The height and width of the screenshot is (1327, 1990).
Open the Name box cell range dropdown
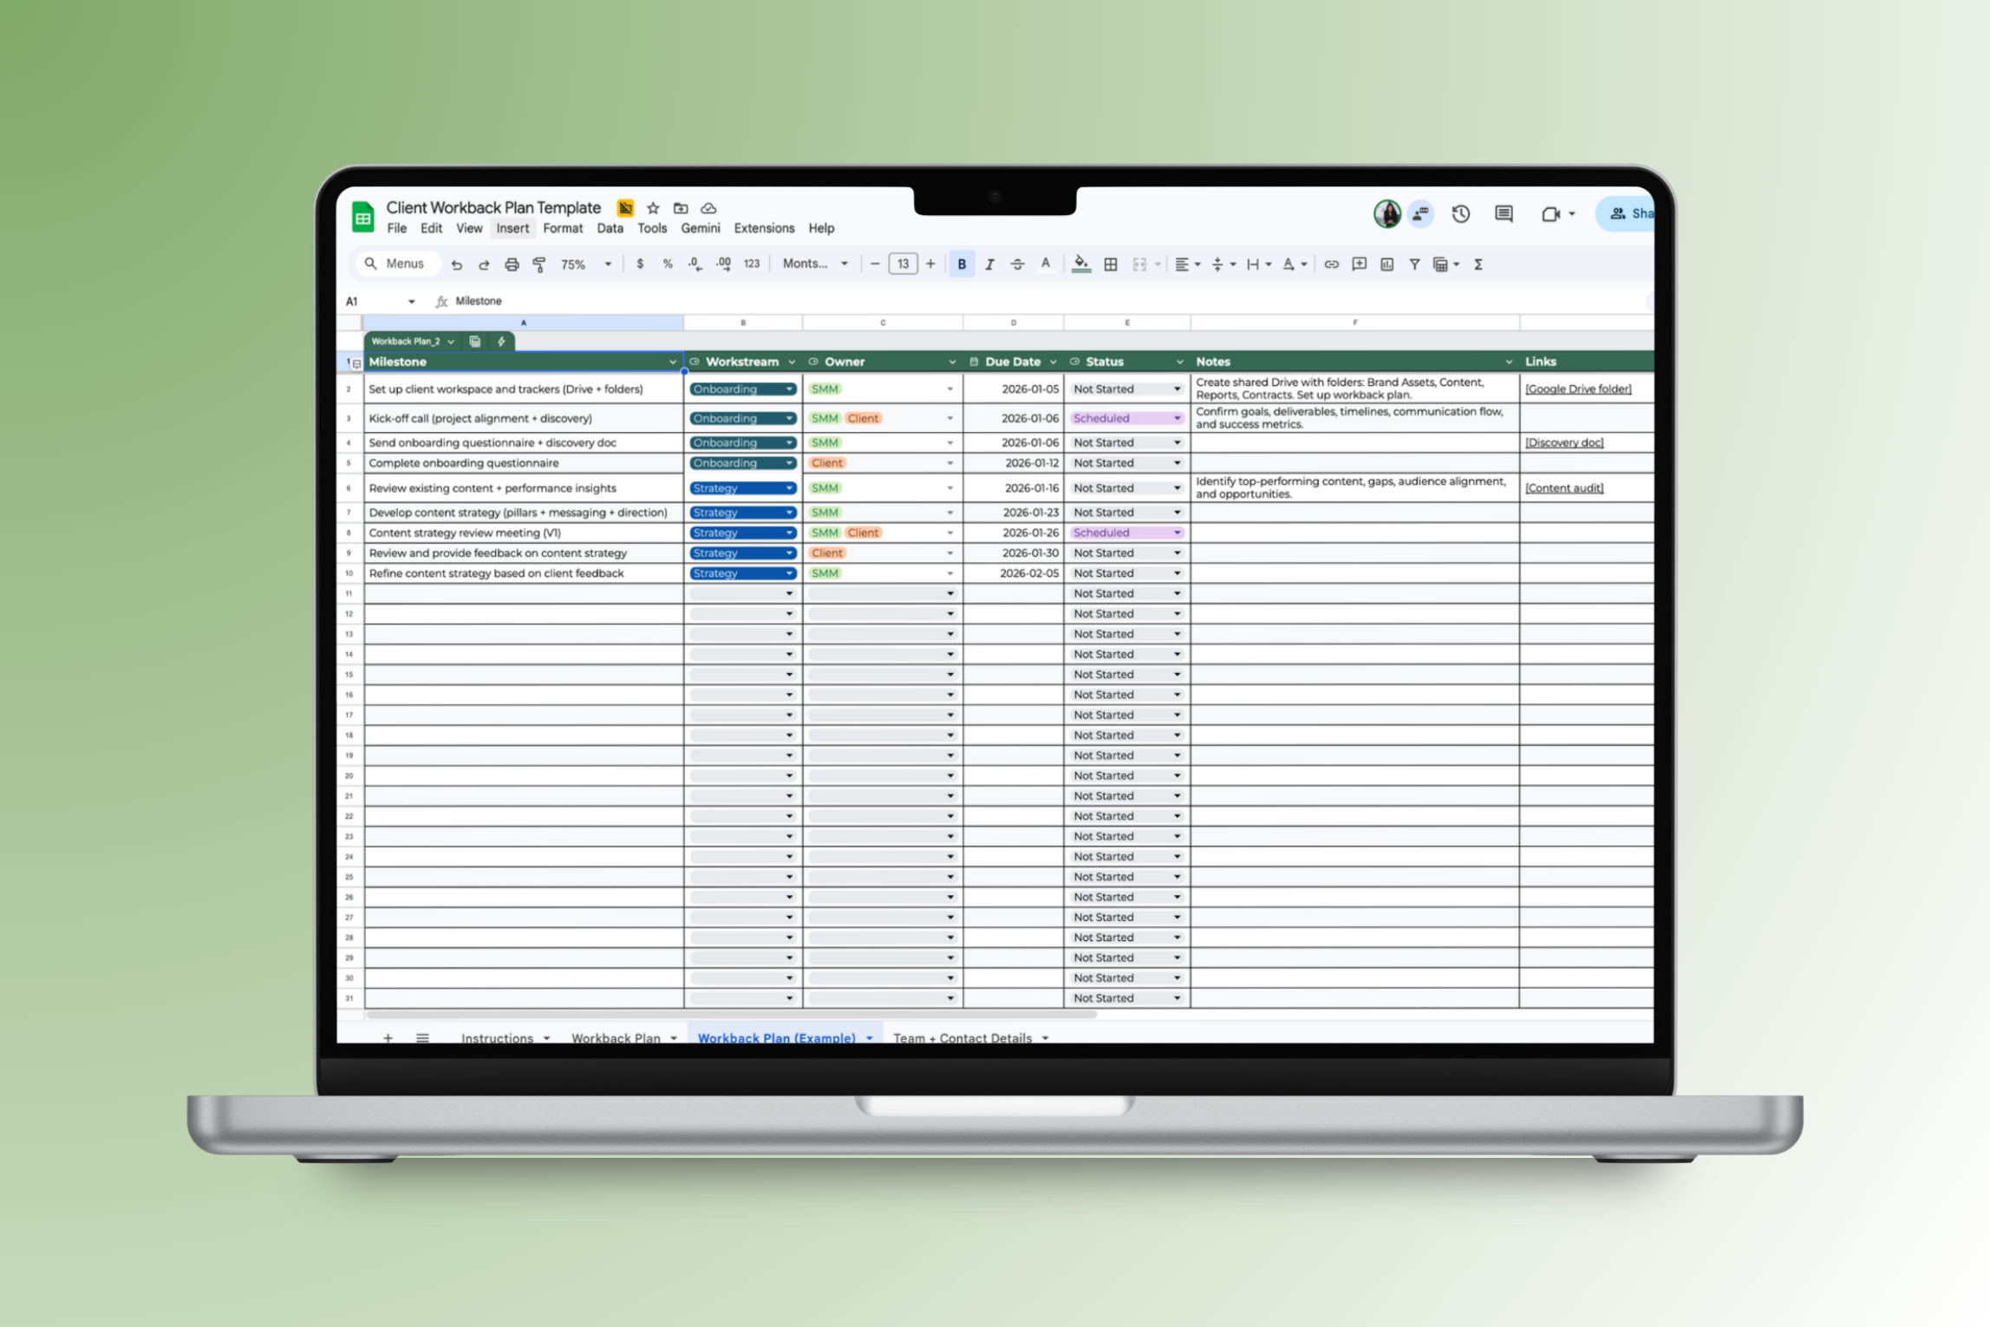pyautogui.click(x=411, y=302)
